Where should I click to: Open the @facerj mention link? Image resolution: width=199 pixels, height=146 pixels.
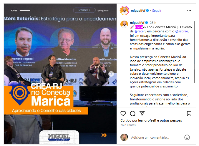pos(140,31)
